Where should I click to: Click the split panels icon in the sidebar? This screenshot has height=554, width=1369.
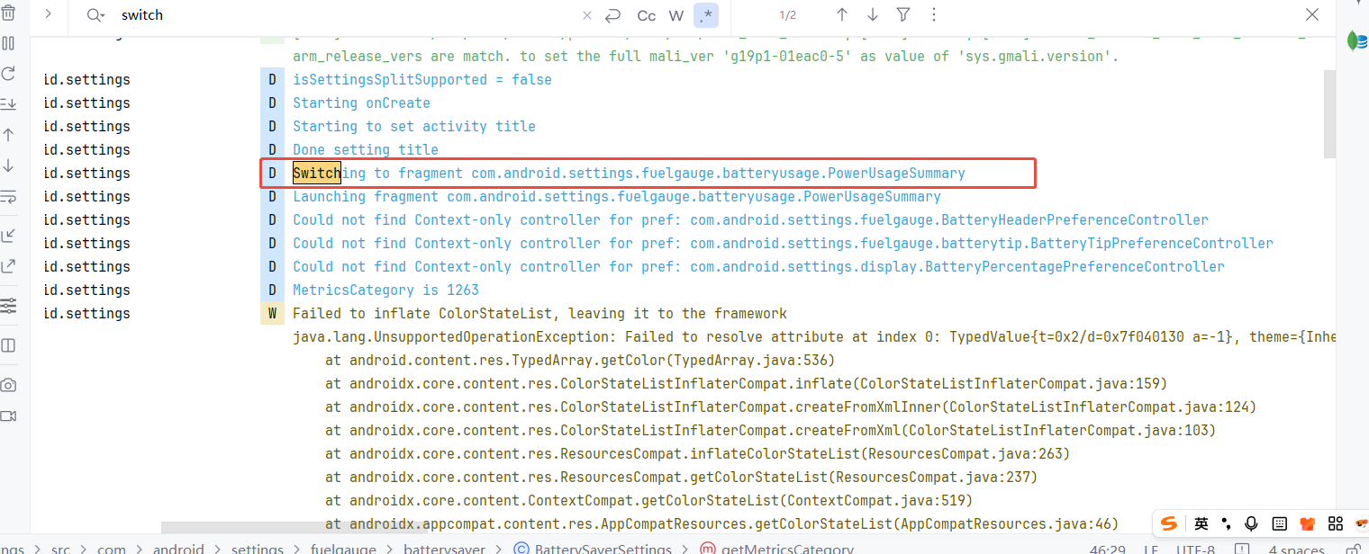click(x=8, y=345)
